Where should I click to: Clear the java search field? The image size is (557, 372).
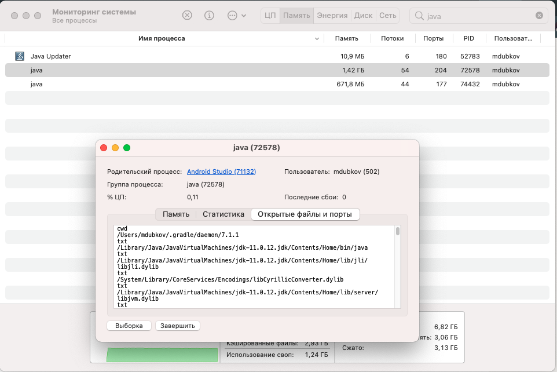pyautogui.click(x=539, y=16)
